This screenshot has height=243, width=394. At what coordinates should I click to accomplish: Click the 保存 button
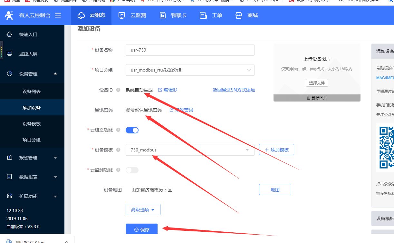[142, 229]
